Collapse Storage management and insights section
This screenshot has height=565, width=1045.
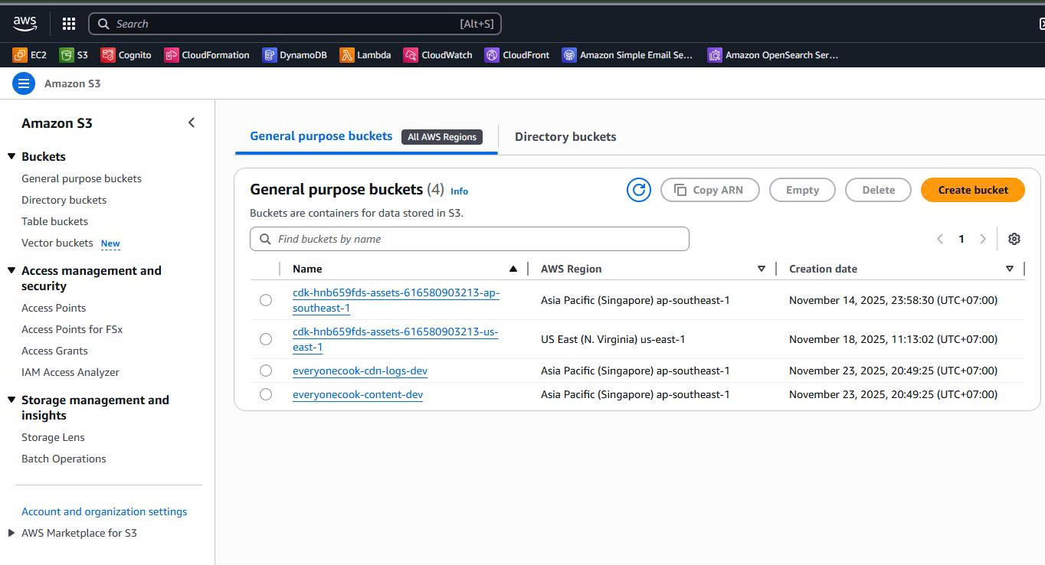coord(11,400)
